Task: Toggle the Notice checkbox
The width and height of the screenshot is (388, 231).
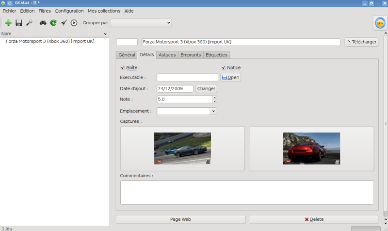Action: 224,67
